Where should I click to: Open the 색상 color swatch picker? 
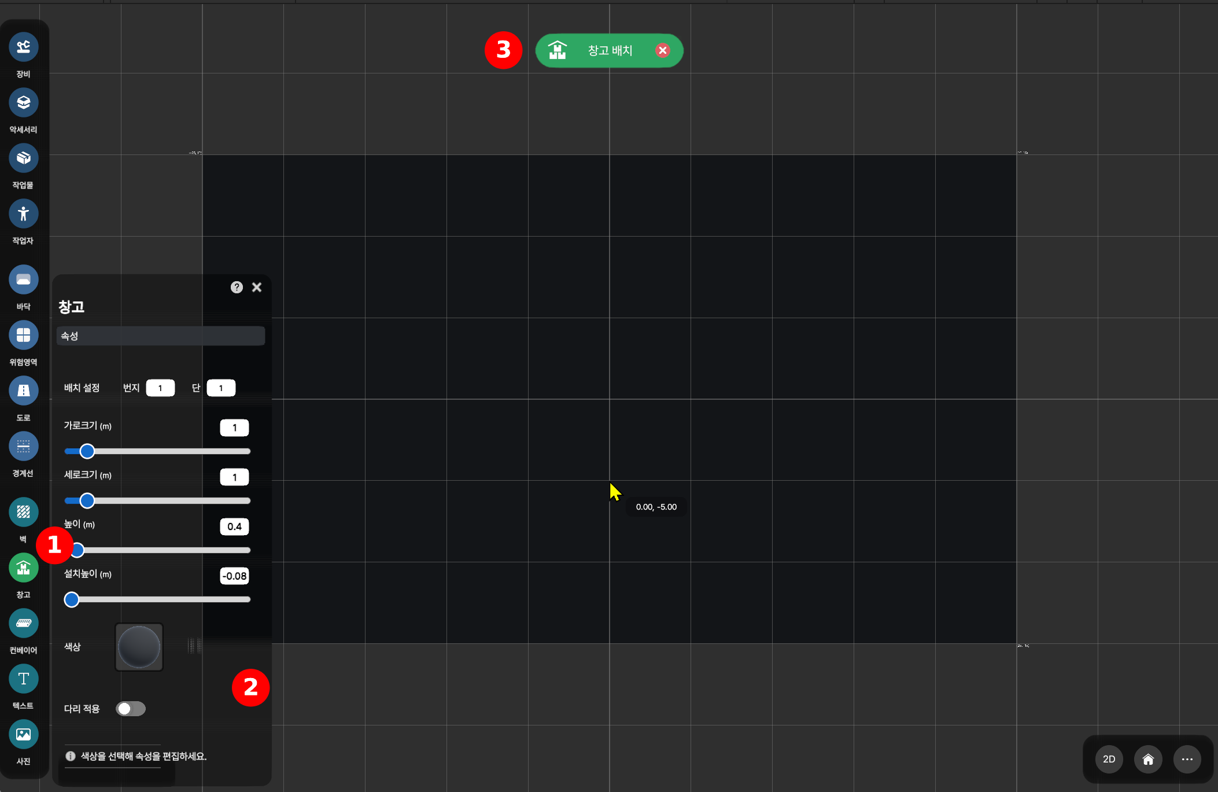(x=139, y=647)
